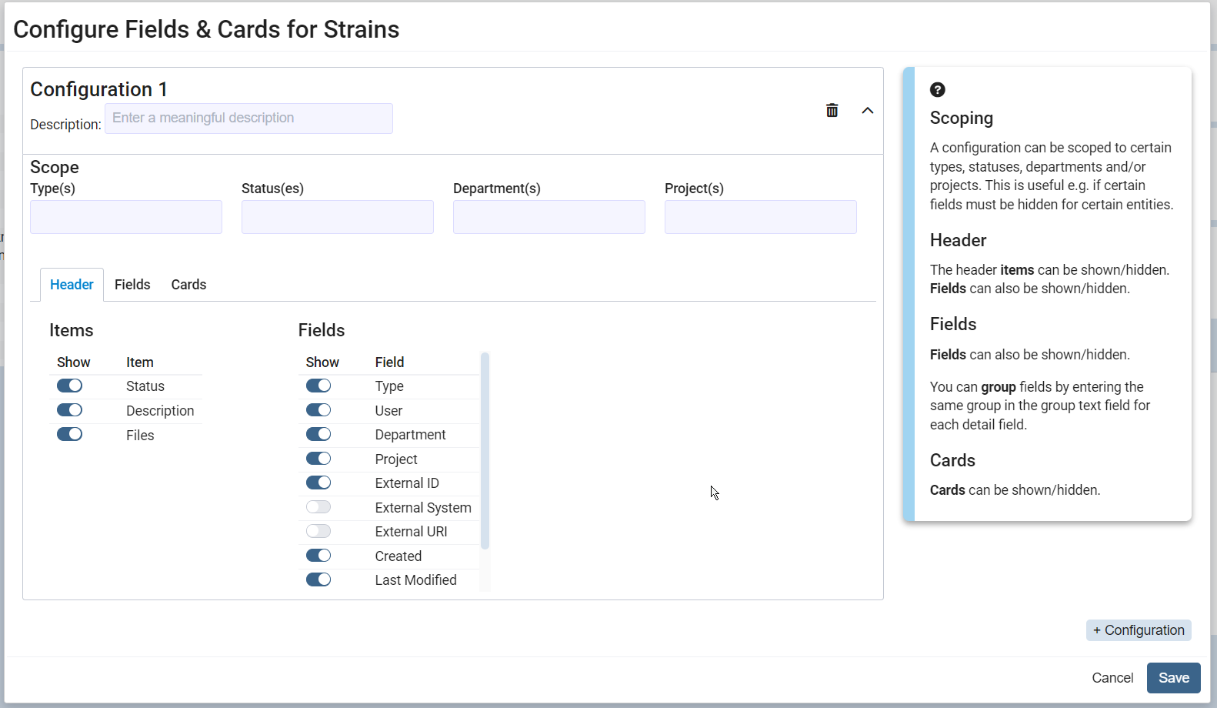Disable the Description item toggle

tap(69, 410)
